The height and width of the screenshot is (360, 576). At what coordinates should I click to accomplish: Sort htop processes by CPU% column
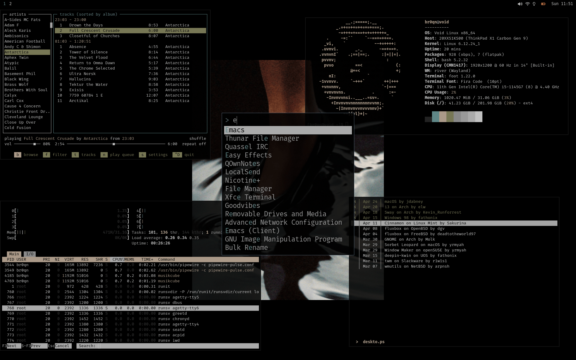(118, 259)
